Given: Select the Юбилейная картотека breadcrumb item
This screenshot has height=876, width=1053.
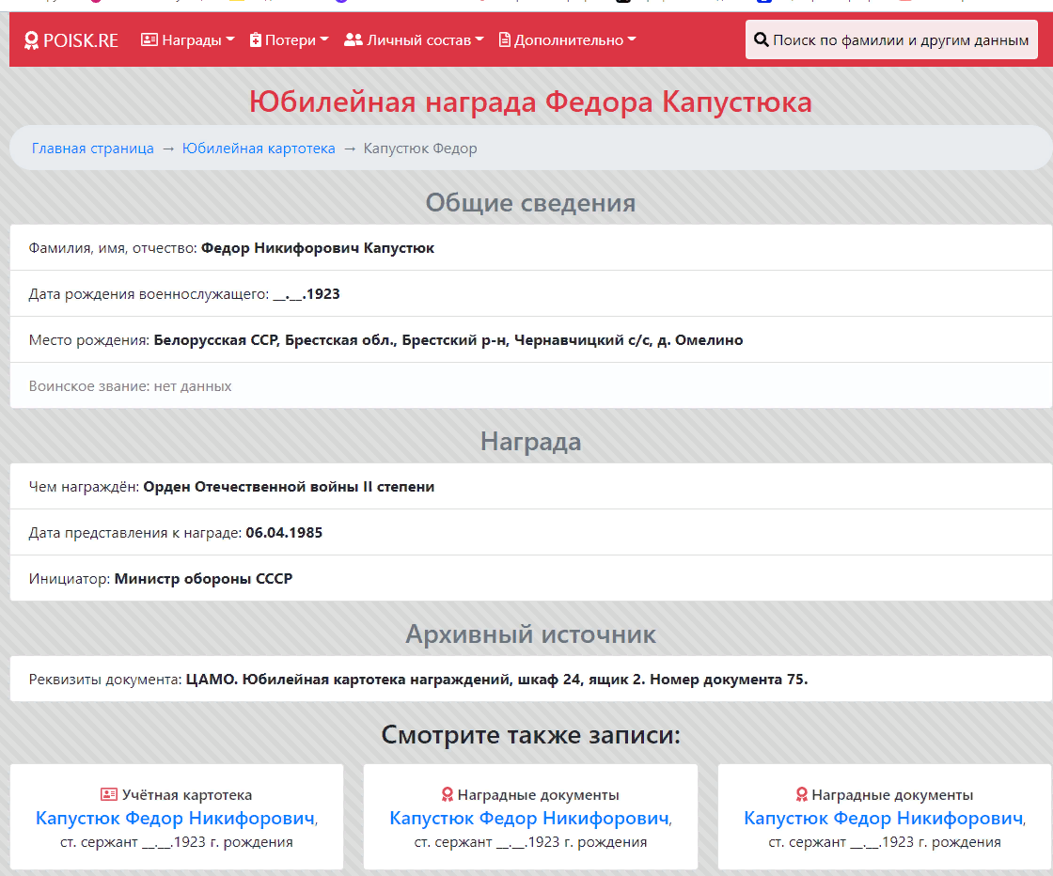Looking at the screenshot, I should 258,148.
